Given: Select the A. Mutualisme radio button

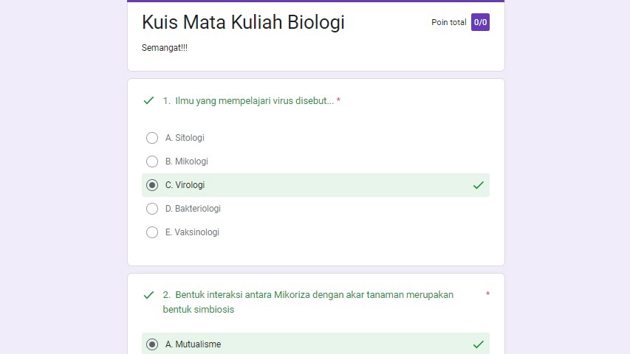Looking at the screenshot, I should point(152,344).
